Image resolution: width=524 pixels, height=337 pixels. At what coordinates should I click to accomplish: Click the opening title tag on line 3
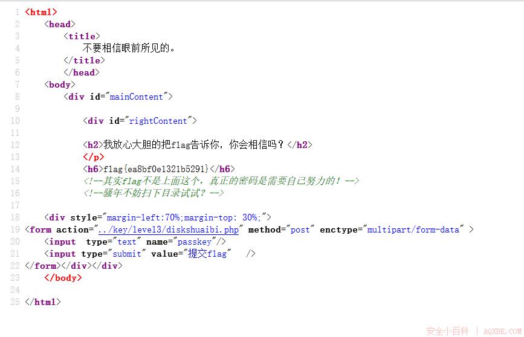(x=82, y=36)
